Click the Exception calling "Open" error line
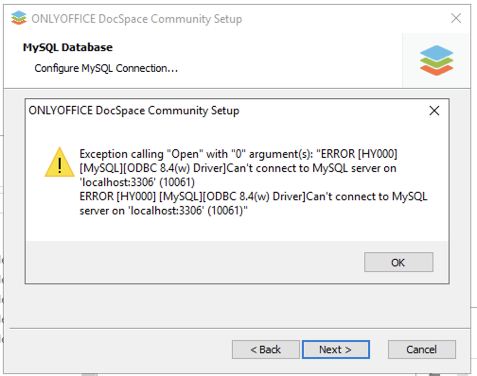Viewport: 477px width, 376px height. (x=238, y=154)
